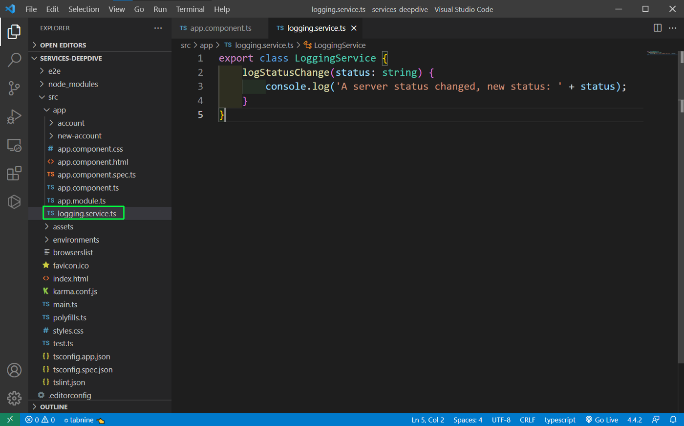Open the Search view in activity bar
This screenshot has width=684, height=426.
click(x=14, y=60)
